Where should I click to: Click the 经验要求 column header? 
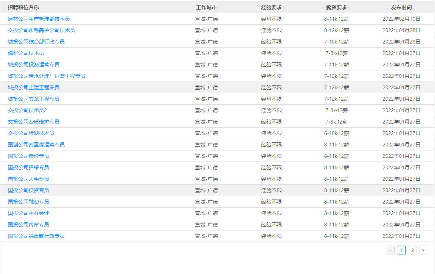[x=272, y=7]
